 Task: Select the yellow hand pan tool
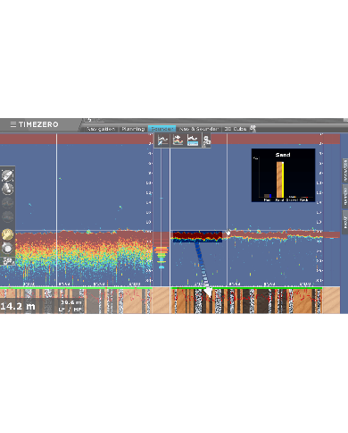(7, 234)
